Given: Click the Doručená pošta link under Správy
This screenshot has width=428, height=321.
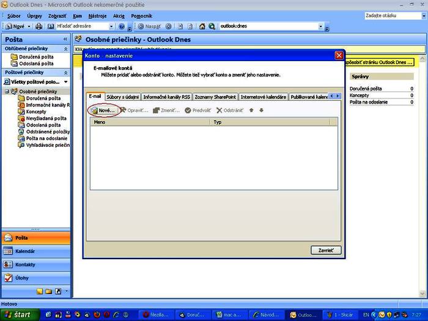Looking at the screenshot, I should (366, 89).
